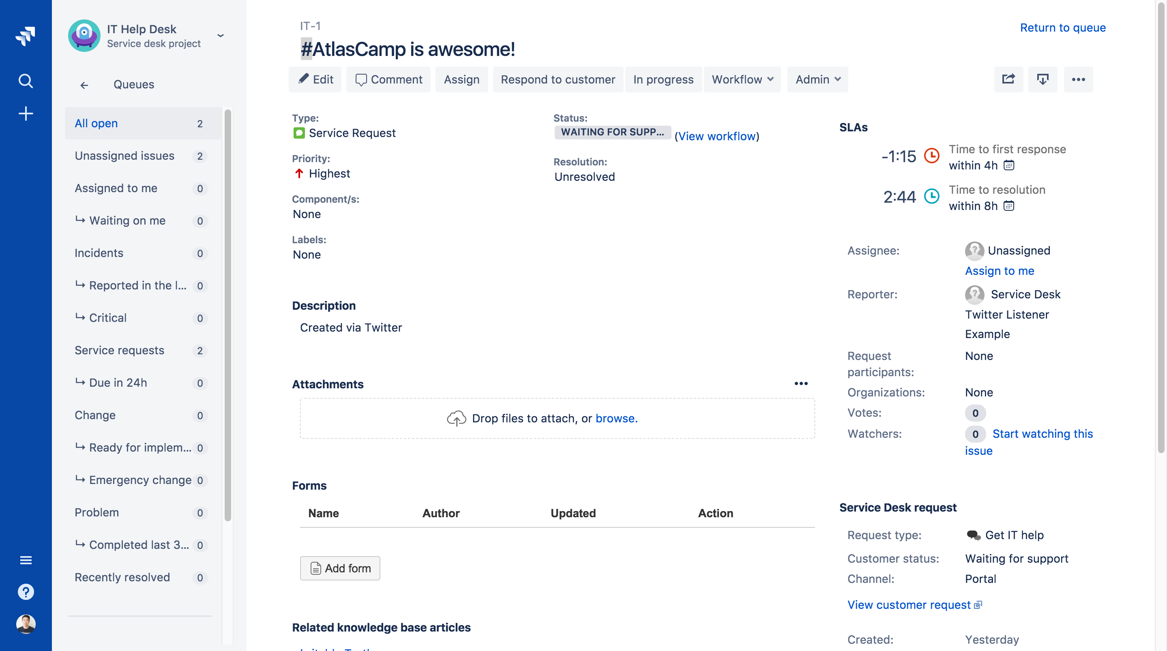
Task: Click the calendar icon beside first response SLA
Action: click(x=1009, y=165)
